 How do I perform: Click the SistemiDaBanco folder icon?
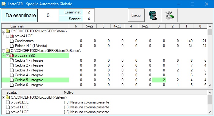[x=8, y=51]
